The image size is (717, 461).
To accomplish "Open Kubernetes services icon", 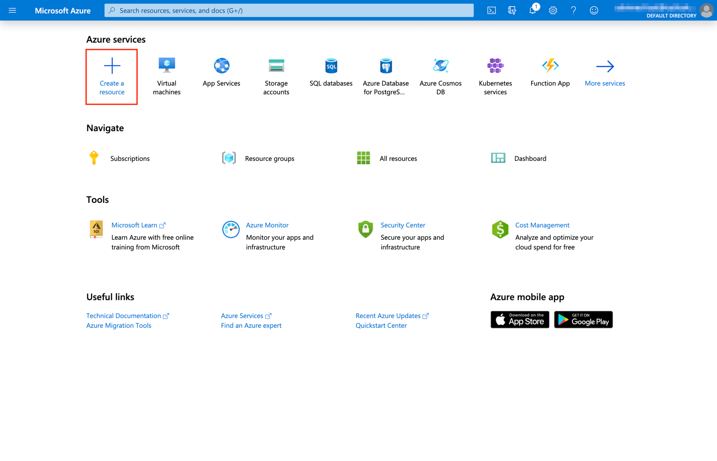I will [495, 66].
